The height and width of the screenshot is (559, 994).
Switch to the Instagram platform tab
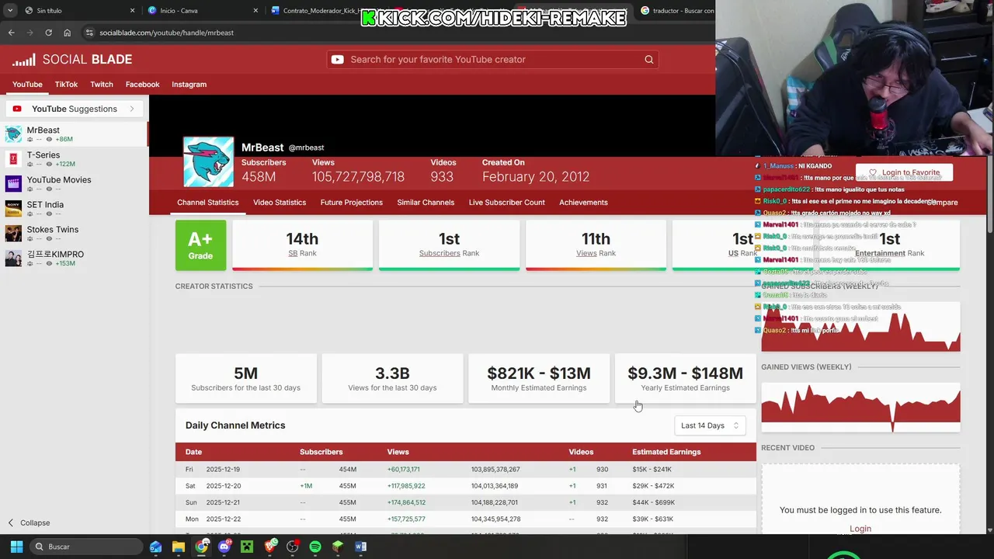pos(189,84)
